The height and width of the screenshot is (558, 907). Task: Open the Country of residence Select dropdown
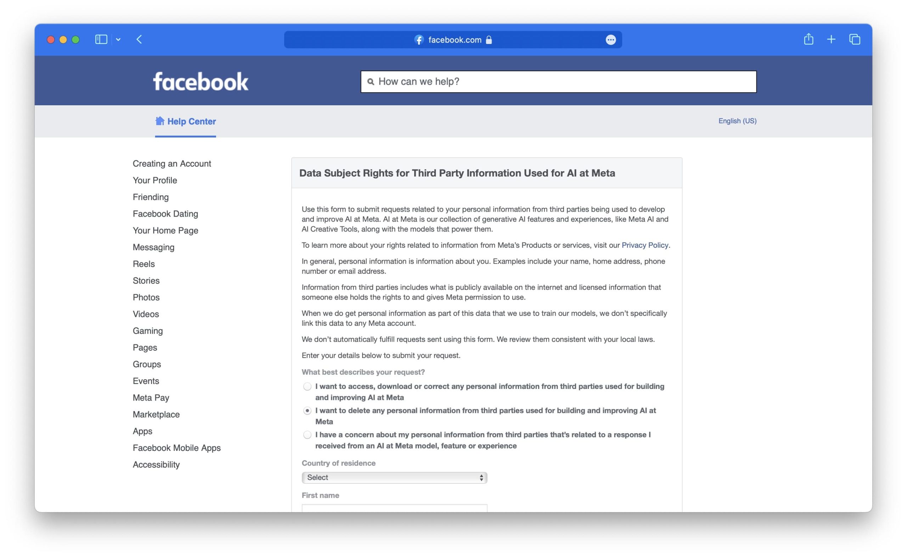(394, 478)
